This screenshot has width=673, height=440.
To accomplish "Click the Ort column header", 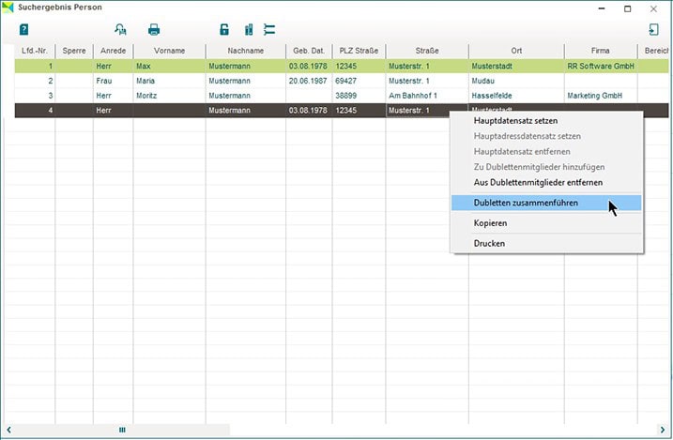I will pos(516,51).
